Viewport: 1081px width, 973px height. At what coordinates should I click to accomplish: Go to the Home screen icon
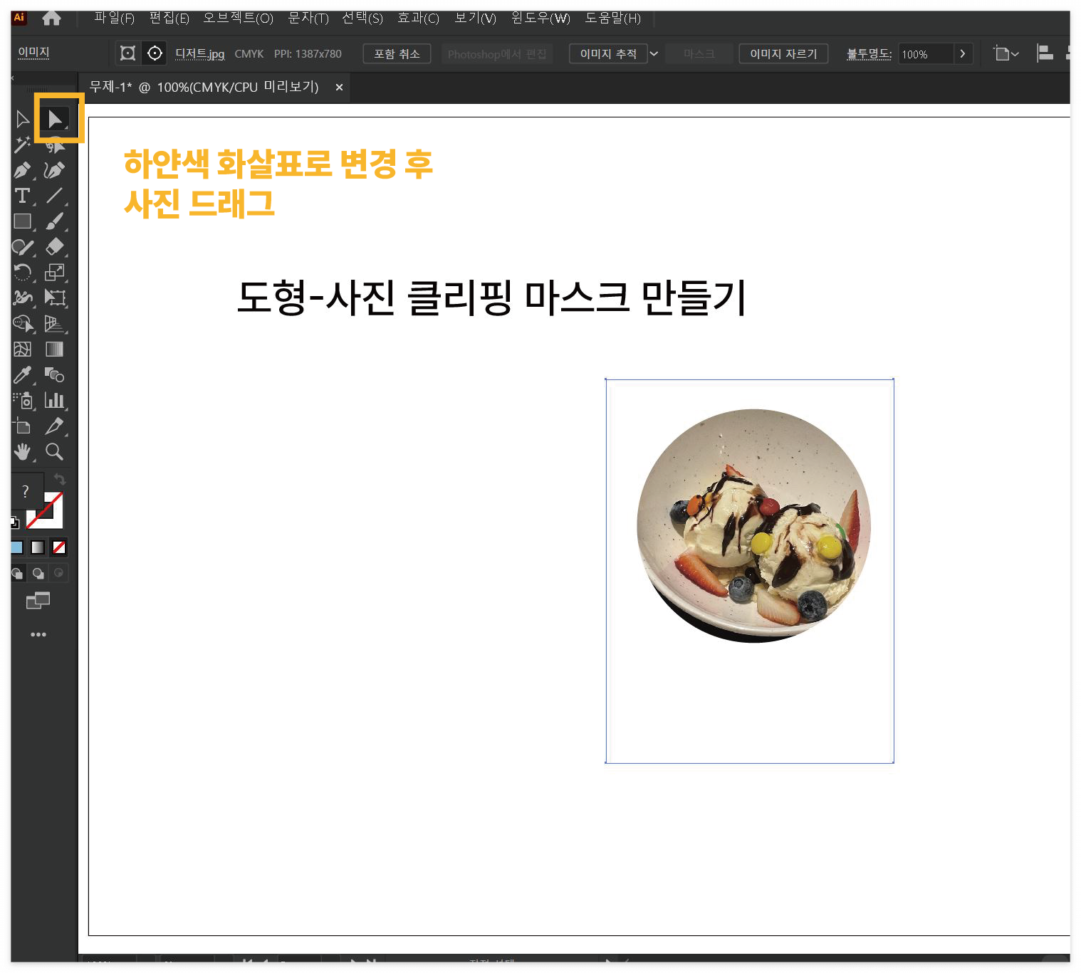click(x=51, y=19)
